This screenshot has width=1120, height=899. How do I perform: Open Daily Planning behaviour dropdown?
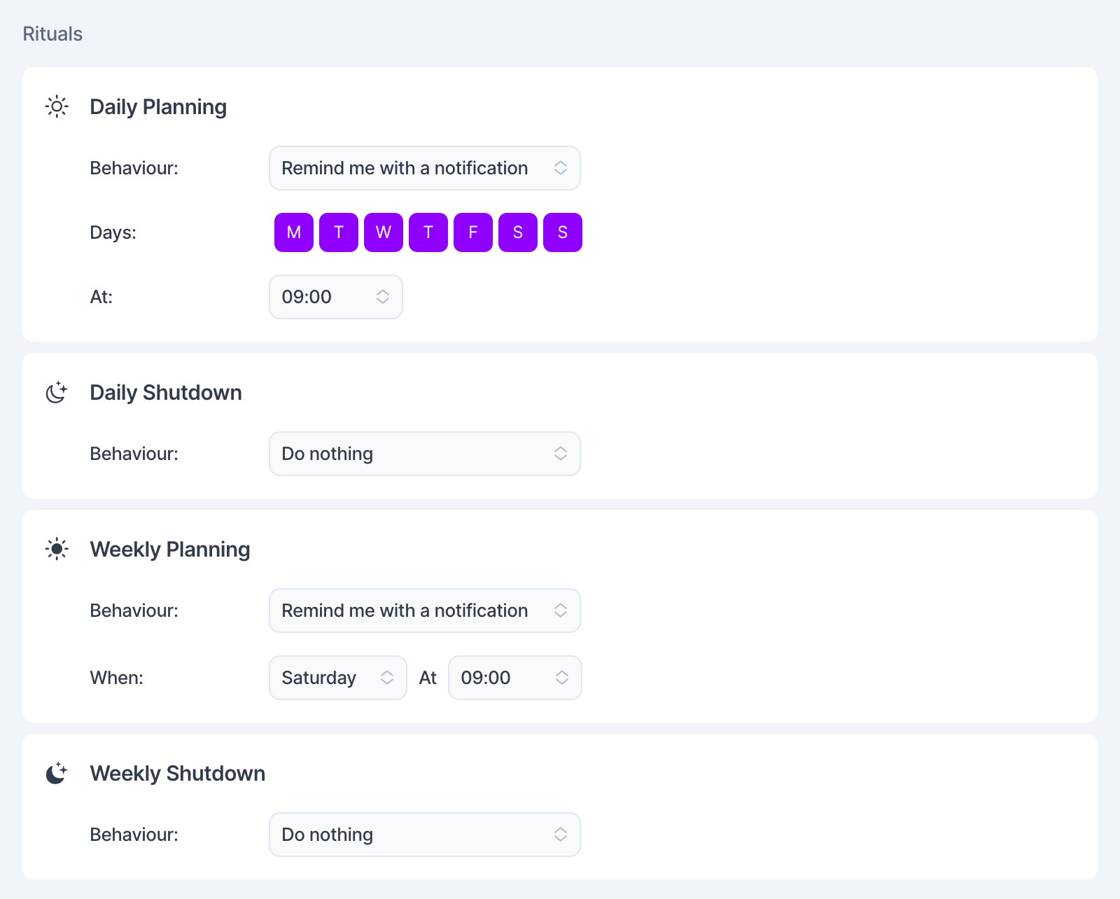click(x=425, y=168)
